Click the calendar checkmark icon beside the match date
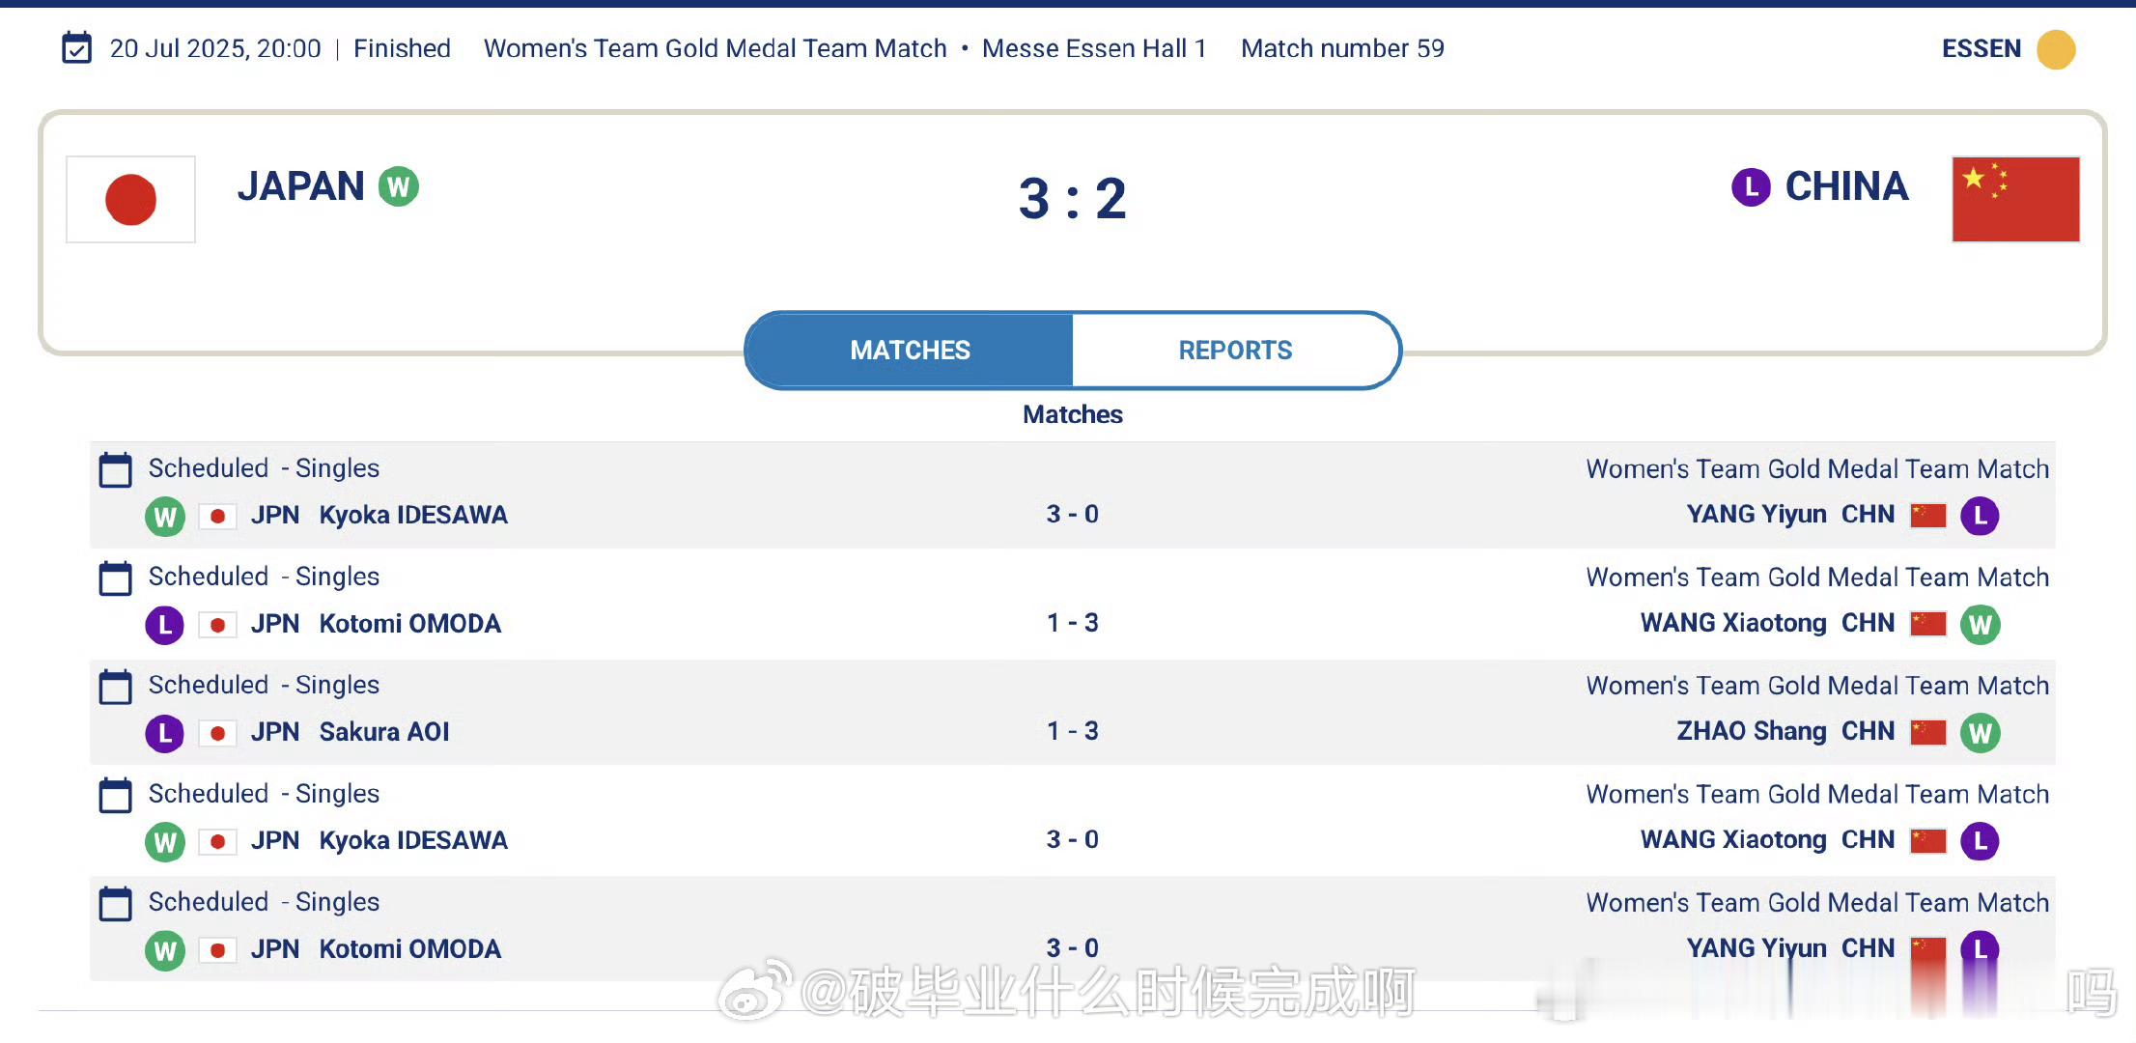 (x=76, y=47)
